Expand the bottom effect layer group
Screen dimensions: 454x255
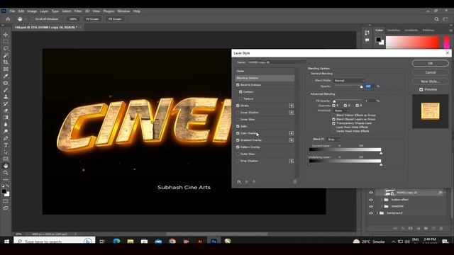click(x=382, y=200)
